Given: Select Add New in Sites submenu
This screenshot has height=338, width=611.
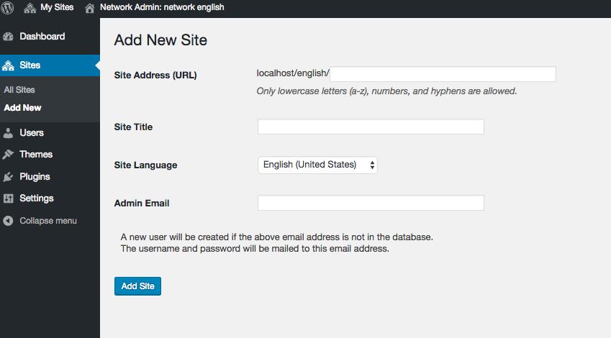Looking at the screenshot, I should tap(22, 108).
